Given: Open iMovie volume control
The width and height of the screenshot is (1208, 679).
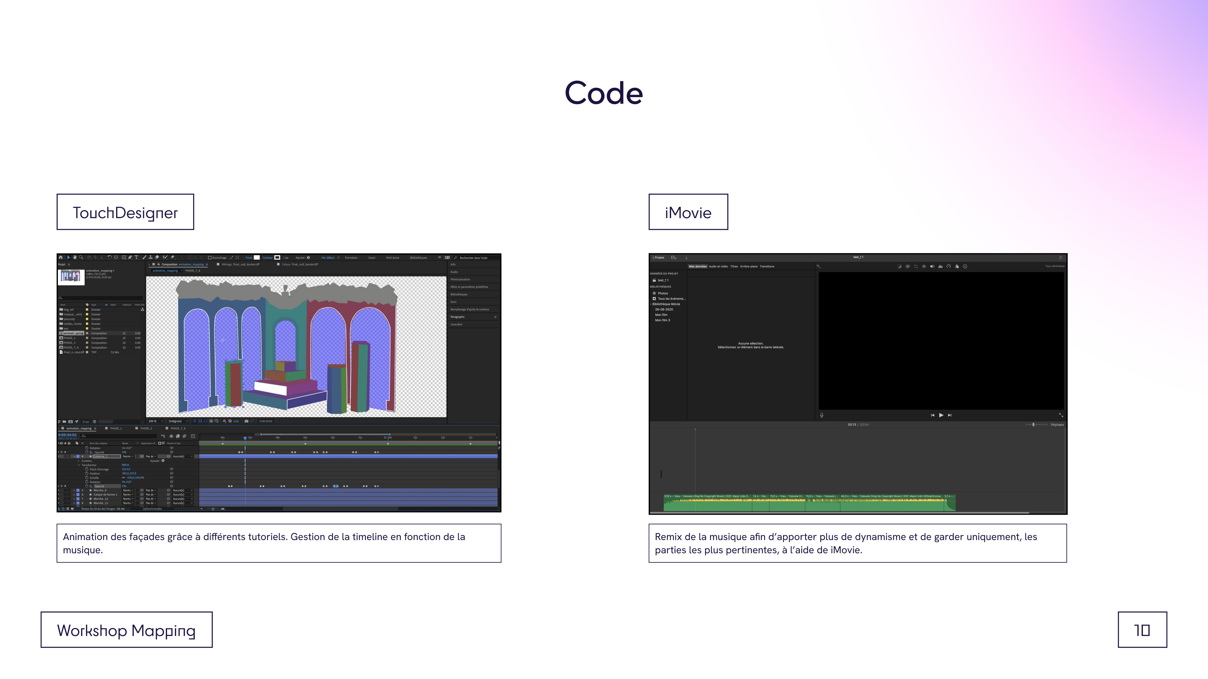Looking at the screenshot, I should tap(932, 267).
